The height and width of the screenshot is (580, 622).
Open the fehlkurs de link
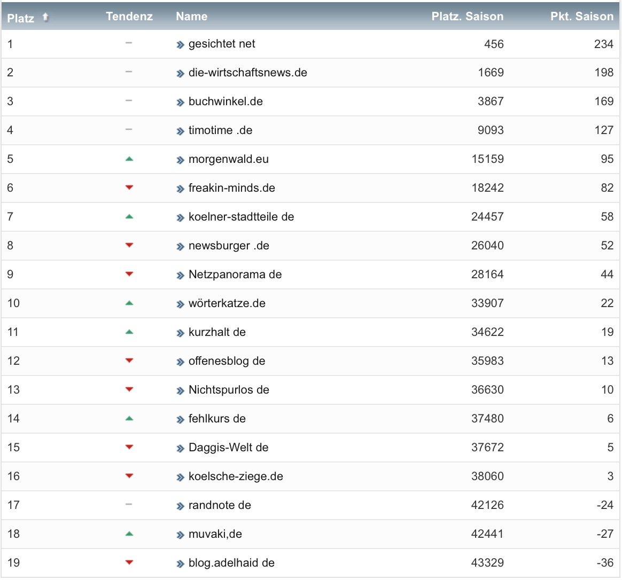tap(217, 419)
